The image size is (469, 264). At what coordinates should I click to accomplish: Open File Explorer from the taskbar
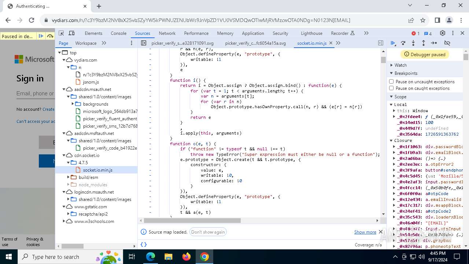(x=169, y=257)
